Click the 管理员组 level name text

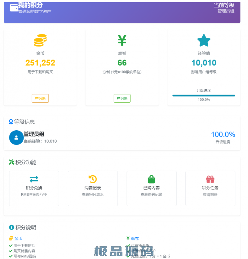(x=34, y=134)
